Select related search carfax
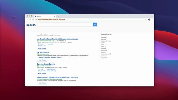The image size is (178, 100). (103, 43)
